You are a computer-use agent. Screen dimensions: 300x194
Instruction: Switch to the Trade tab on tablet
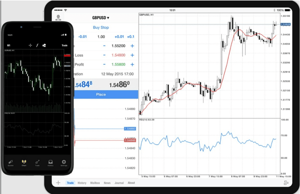70,183
